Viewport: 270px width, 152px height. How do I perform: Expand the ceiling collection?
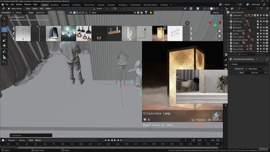point(228,34)
